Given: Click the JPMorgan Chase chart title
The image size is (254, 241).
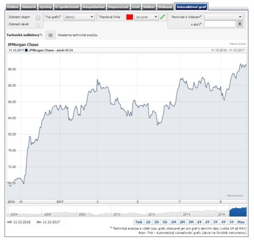Looking at the screenshot, I should [23, 45].
